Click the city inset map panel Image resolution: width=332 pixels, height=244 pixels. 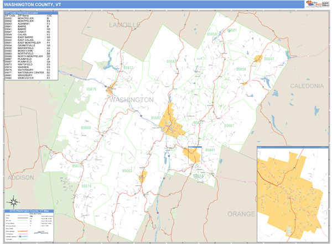click(293, 194)
